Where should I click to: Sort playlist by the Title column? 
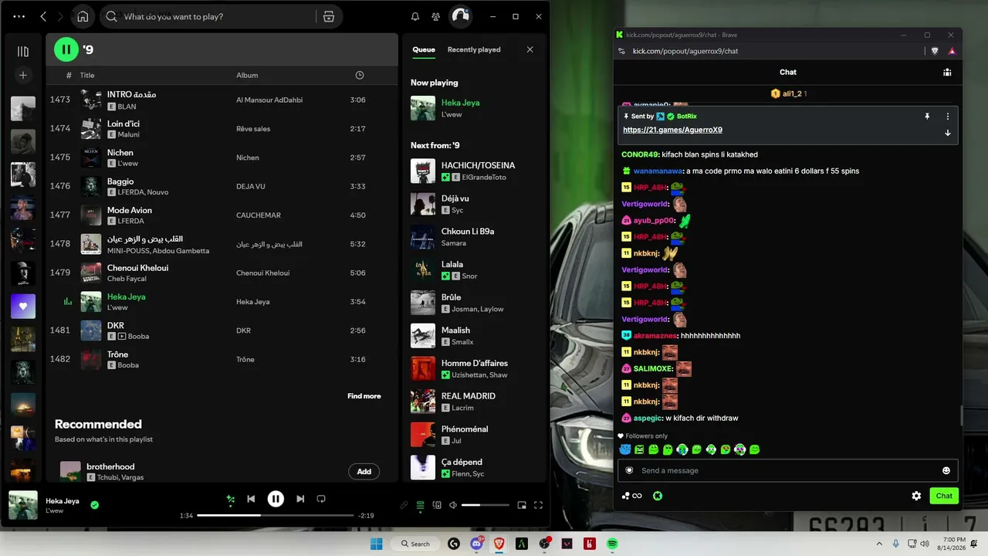(x=87, y=75)
